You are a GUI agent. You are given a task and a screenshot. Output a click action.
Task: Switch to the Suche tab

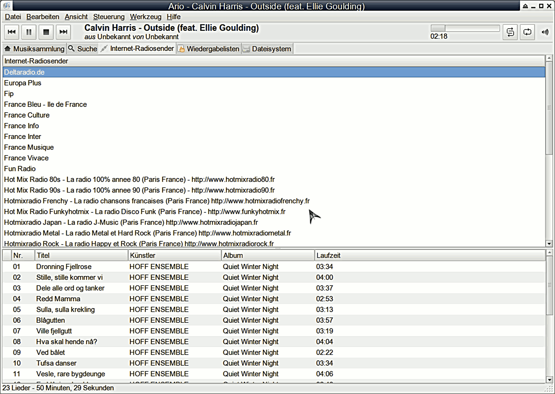click(x=82, y=49)
